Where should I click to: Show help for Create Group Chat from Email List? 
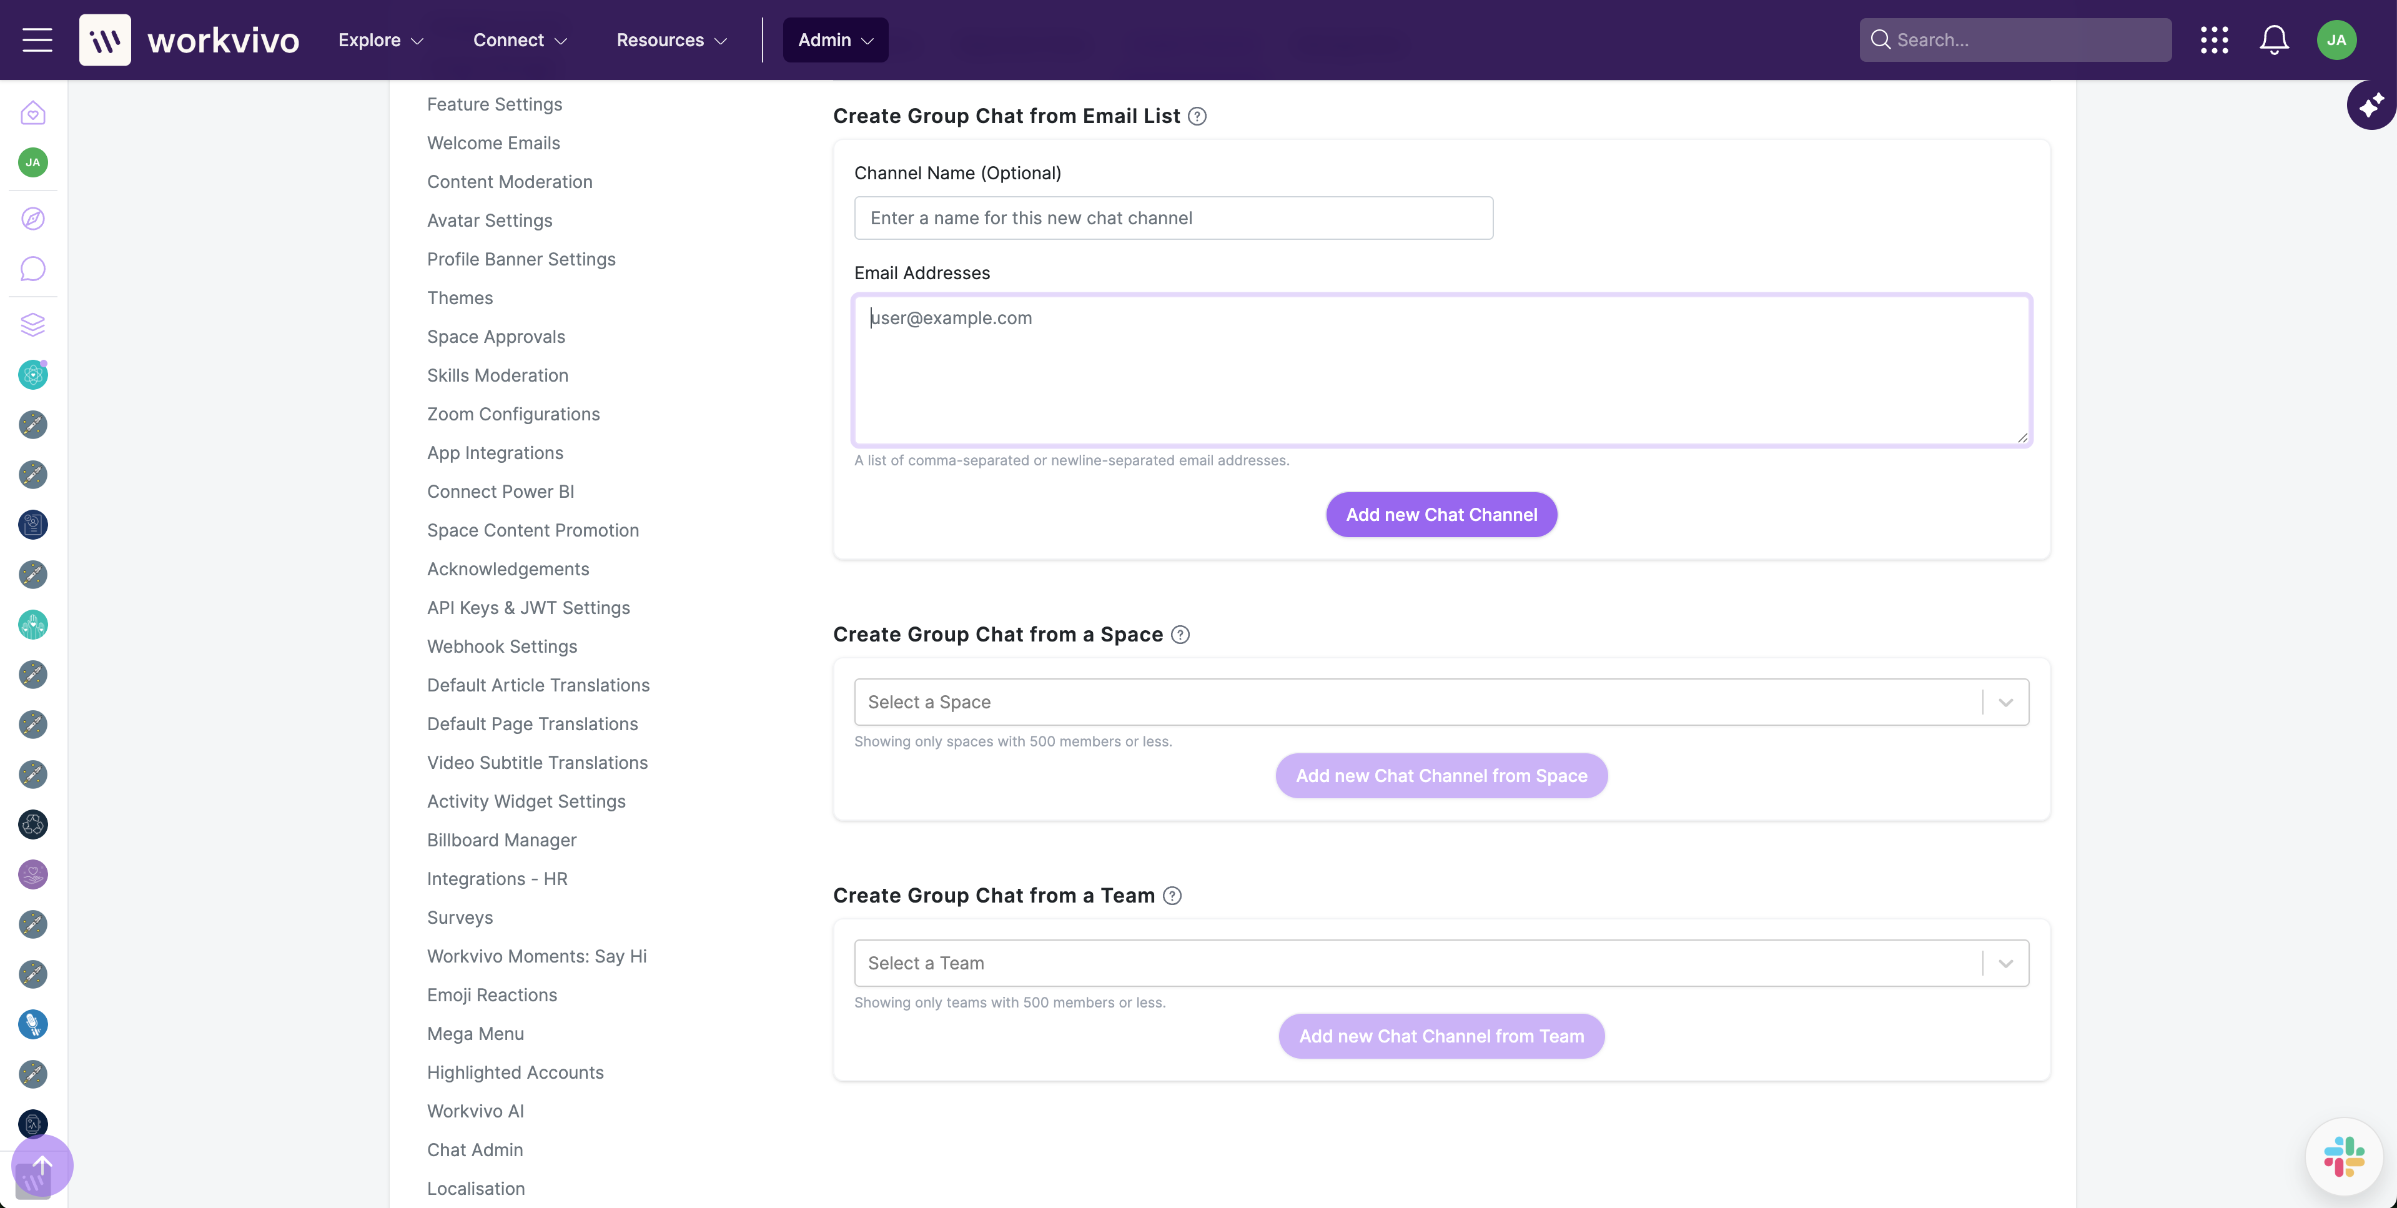click(x=1198, y=116)
